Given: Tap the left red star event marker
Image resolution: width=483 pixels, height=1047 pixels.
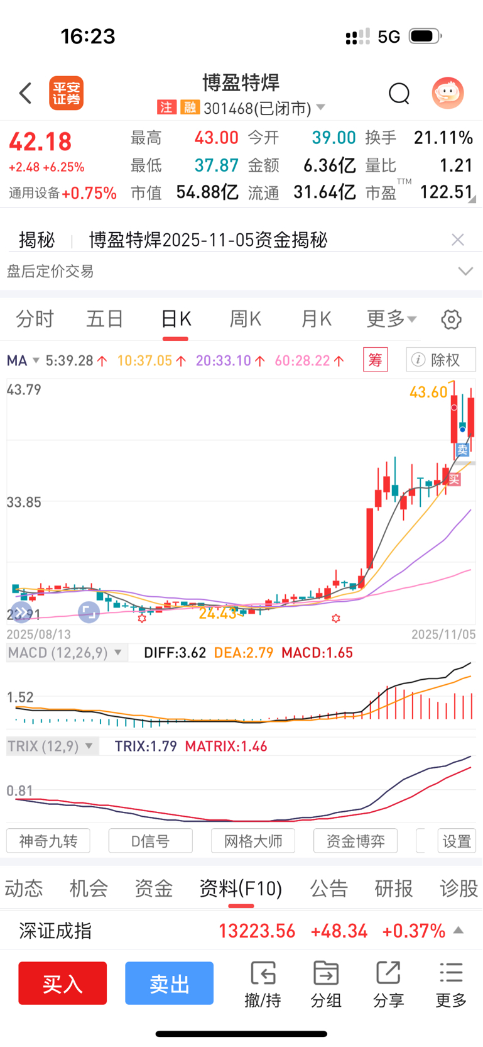Looking at the screenshot, I should [x=142, y=619].
